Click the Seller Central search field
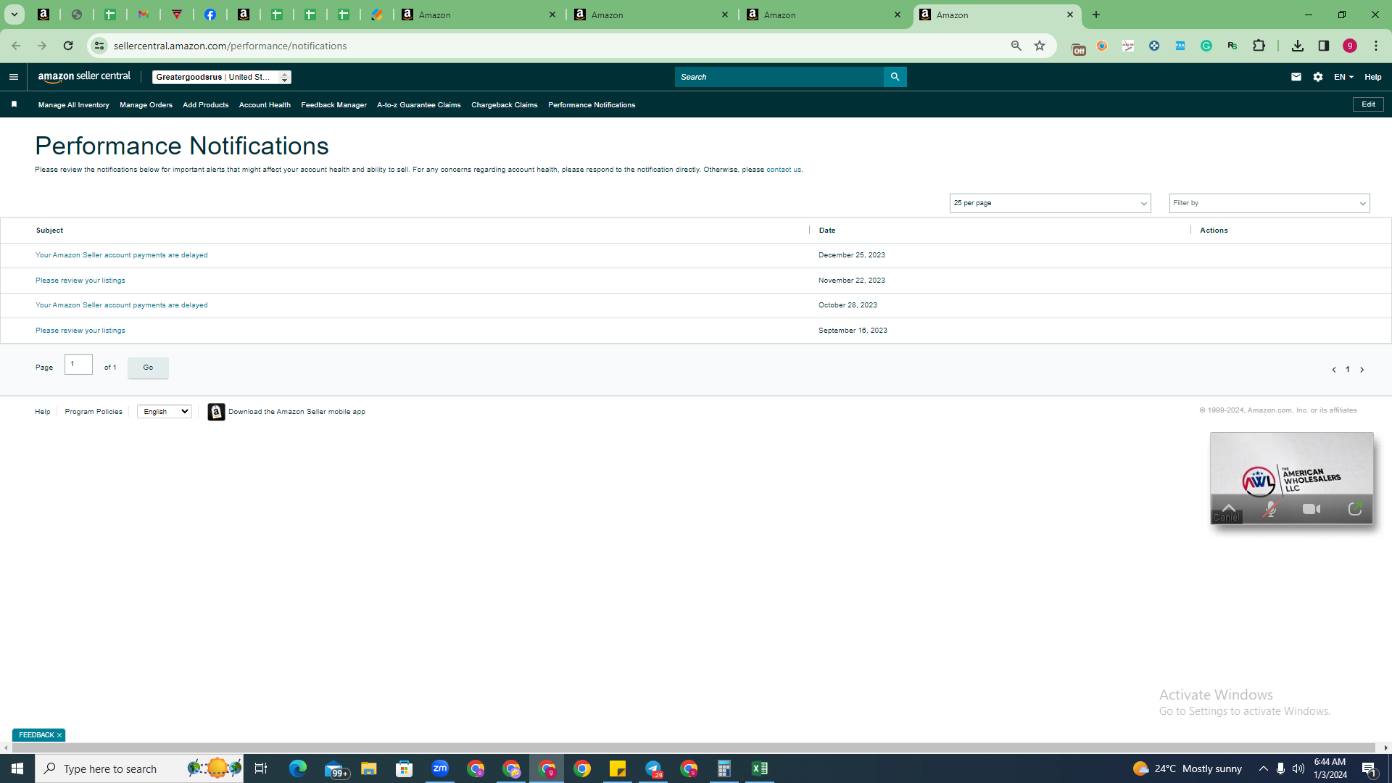Viewport: 1392px width, 783px height. point(779,77)
